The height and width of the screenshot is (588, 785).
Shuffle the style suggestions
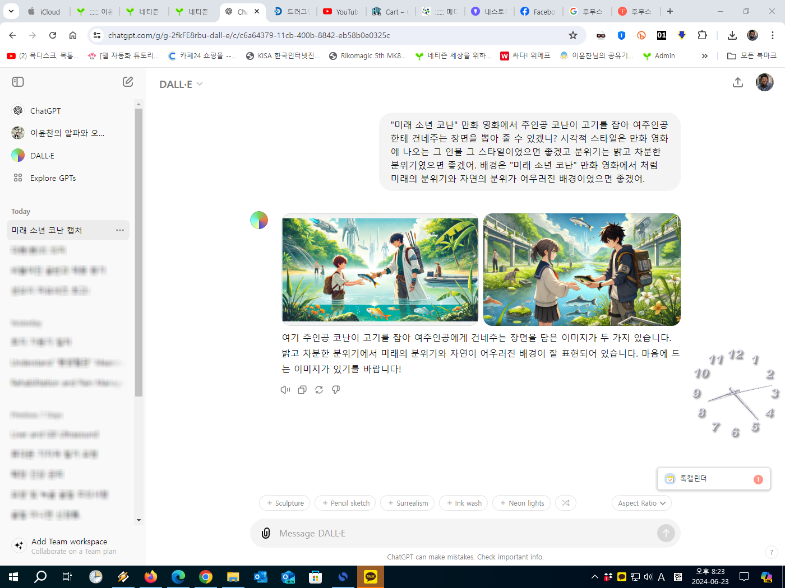coord(566,503)
